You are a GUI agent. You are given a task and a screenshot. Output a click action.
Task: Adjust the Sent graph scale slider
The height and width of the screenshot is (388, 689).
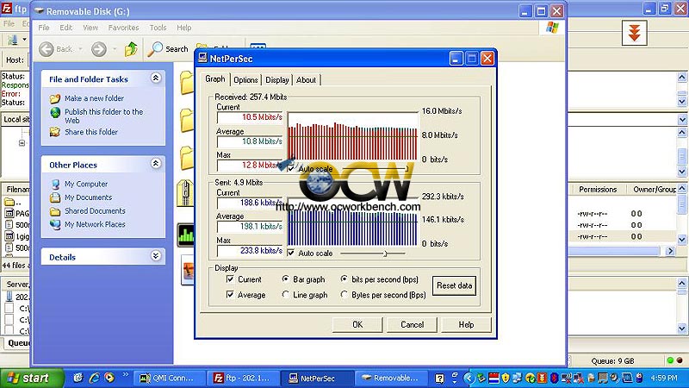(385, 253)
